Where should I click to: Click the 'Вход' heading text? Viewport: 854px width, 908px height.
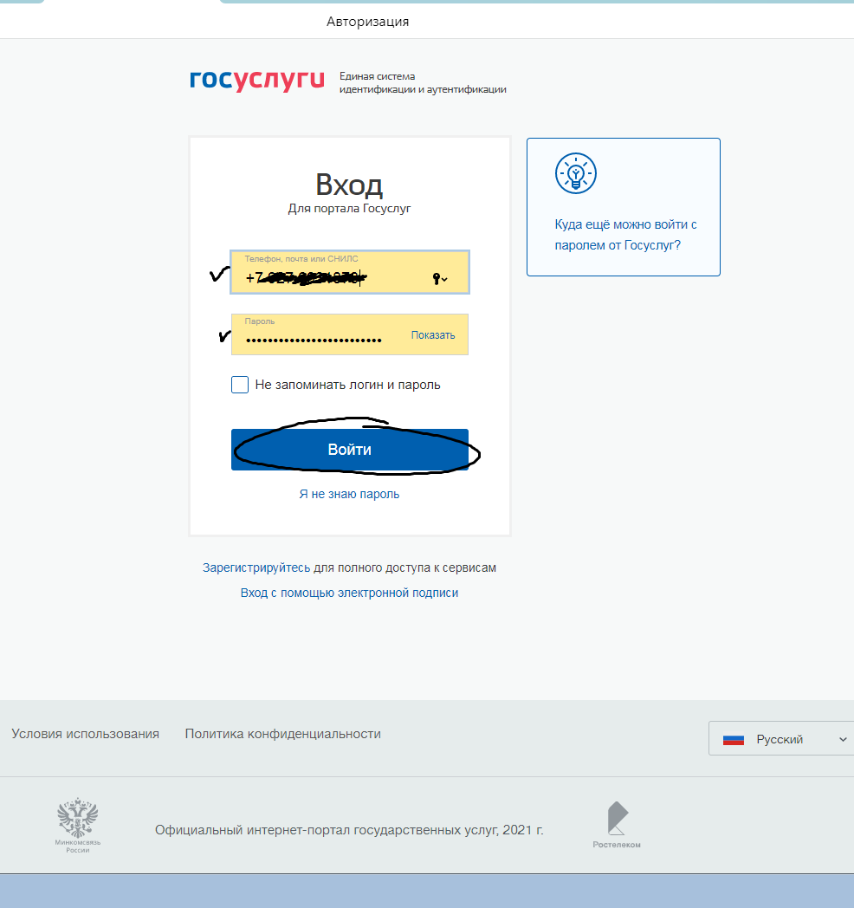[x=349, y=185]
